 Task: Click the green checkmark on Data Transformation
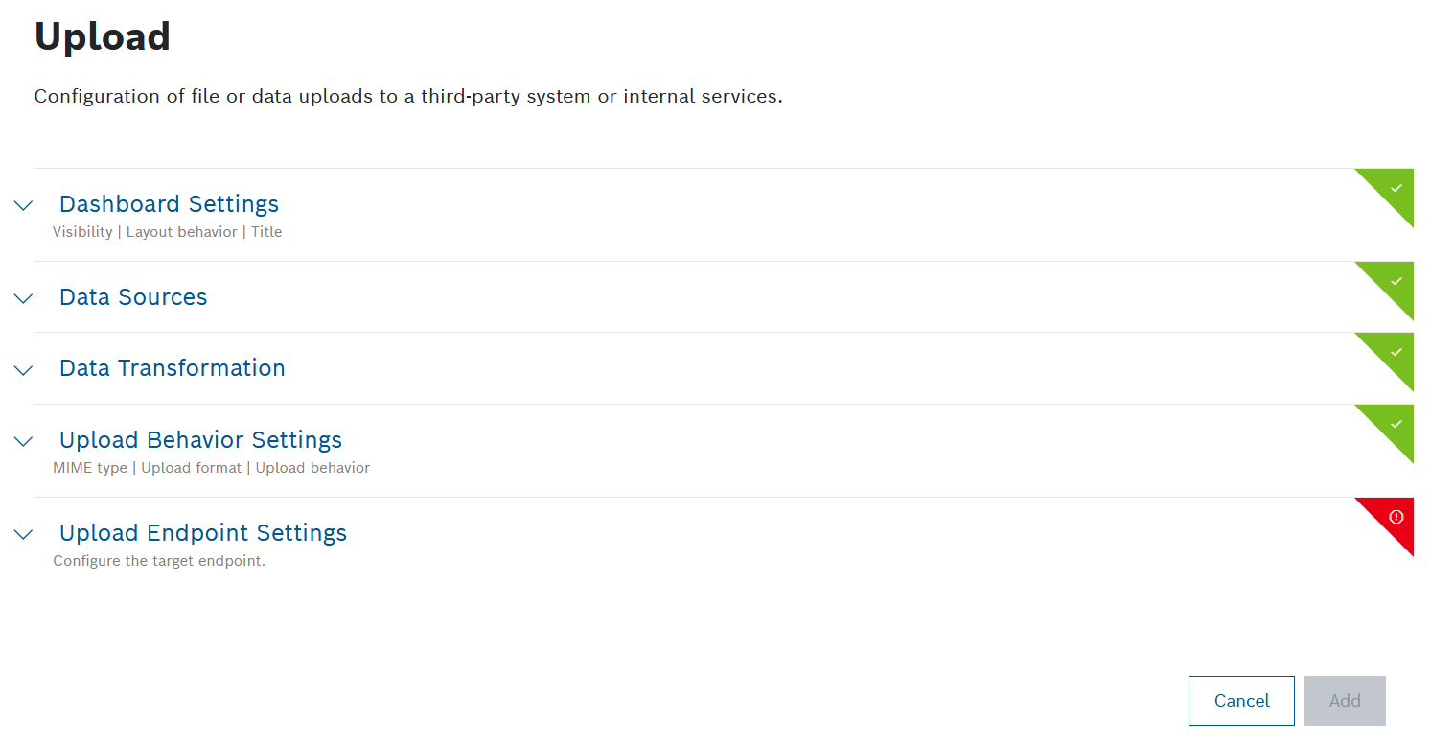[x=1396, y=352]
